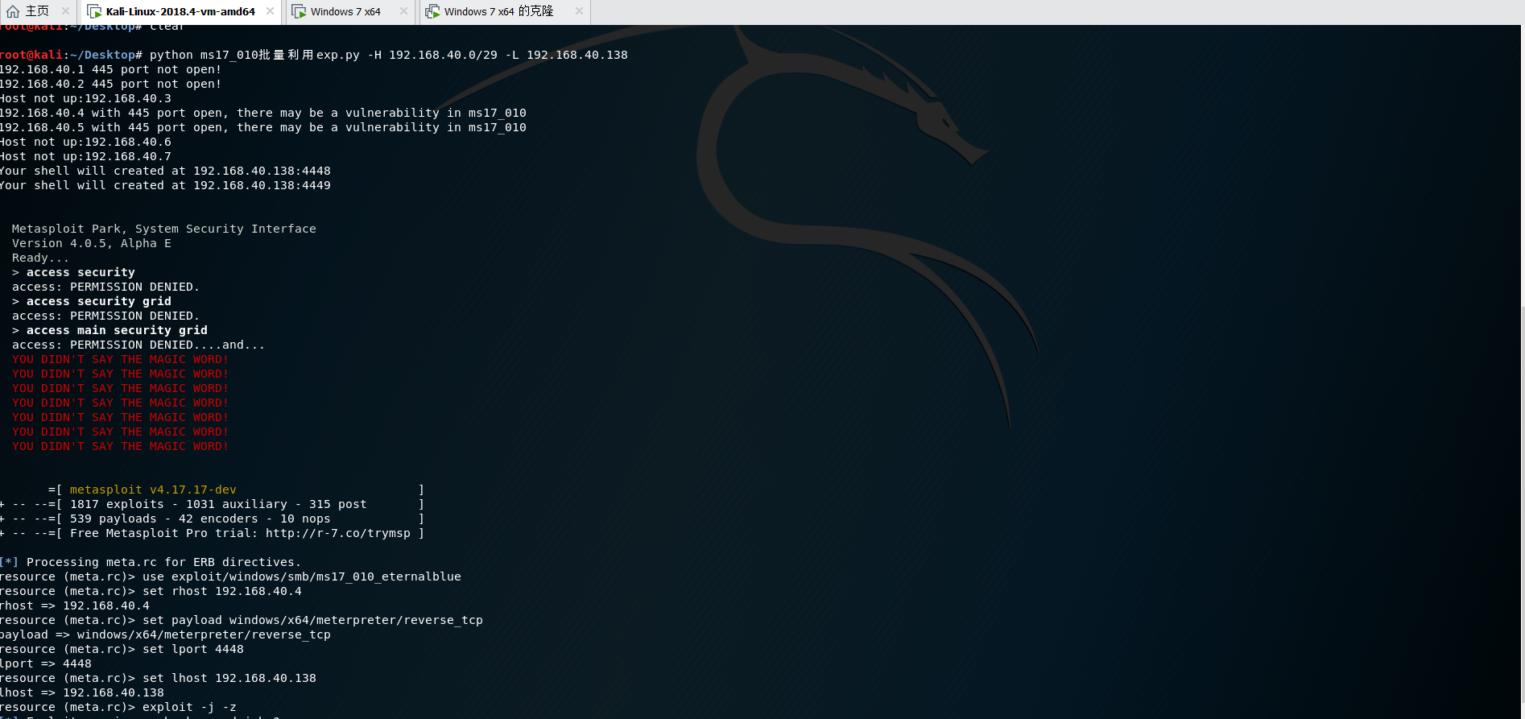
Task: Click shell created at 192.168.40.138:4449 line
Action: pyautogui.click(x=165, y=185)
